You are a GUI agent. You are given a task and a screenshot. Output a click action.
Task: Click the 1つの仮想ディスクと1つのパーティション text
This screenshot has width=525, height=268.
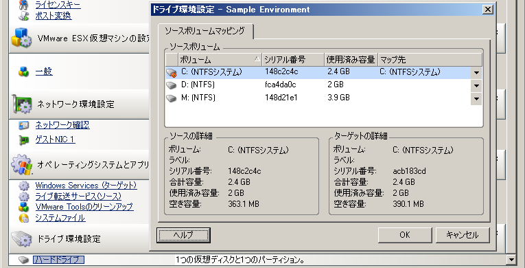(240, 260)
